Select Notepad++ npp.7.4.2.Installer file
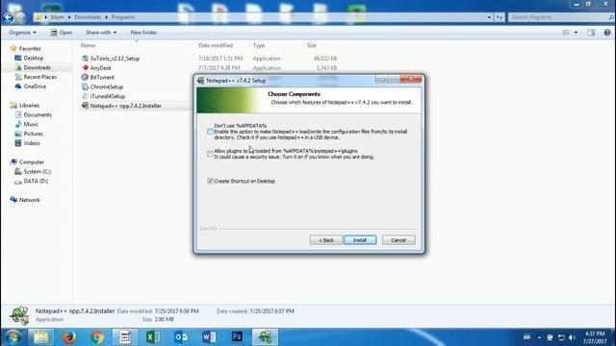 click(x=126, y=106)
